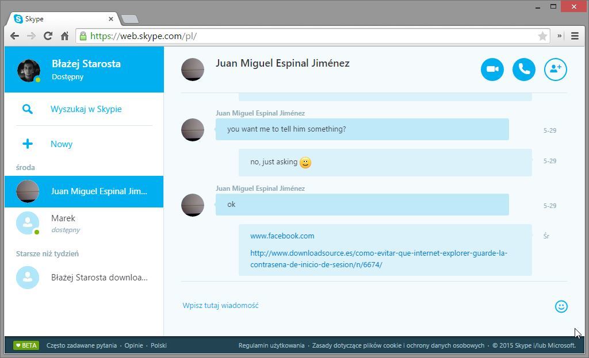
Task: Click the address bar URL field
Action: click(x=312, y=36)
